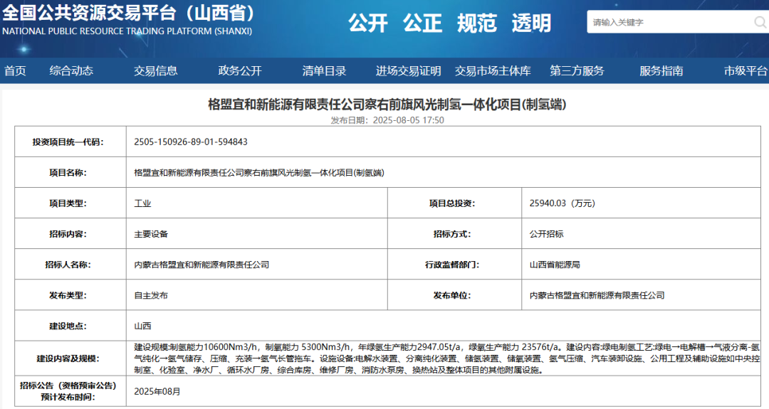Open the 首页 navigation item

point(15,70)
